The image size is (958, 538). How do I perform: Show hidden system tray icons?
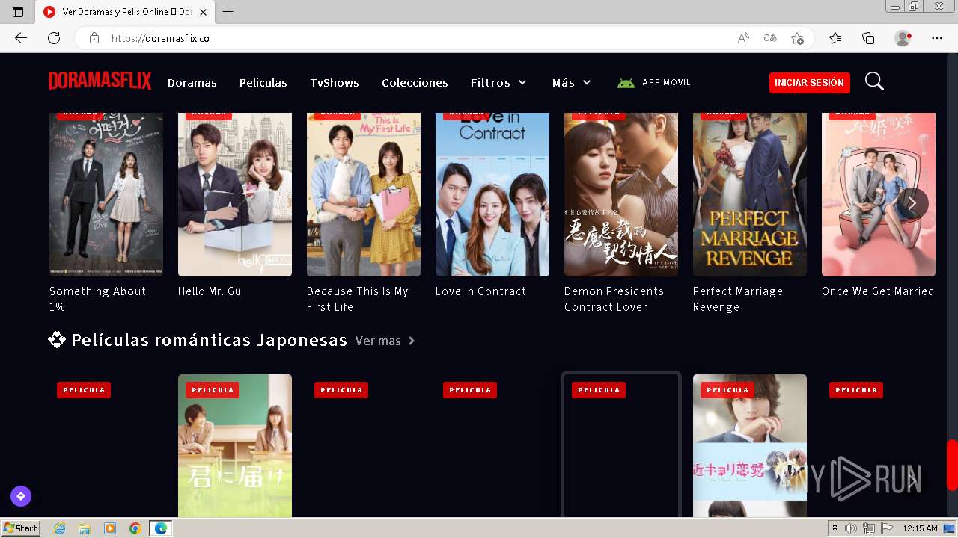pyautogui.click(x=835, y=528)
